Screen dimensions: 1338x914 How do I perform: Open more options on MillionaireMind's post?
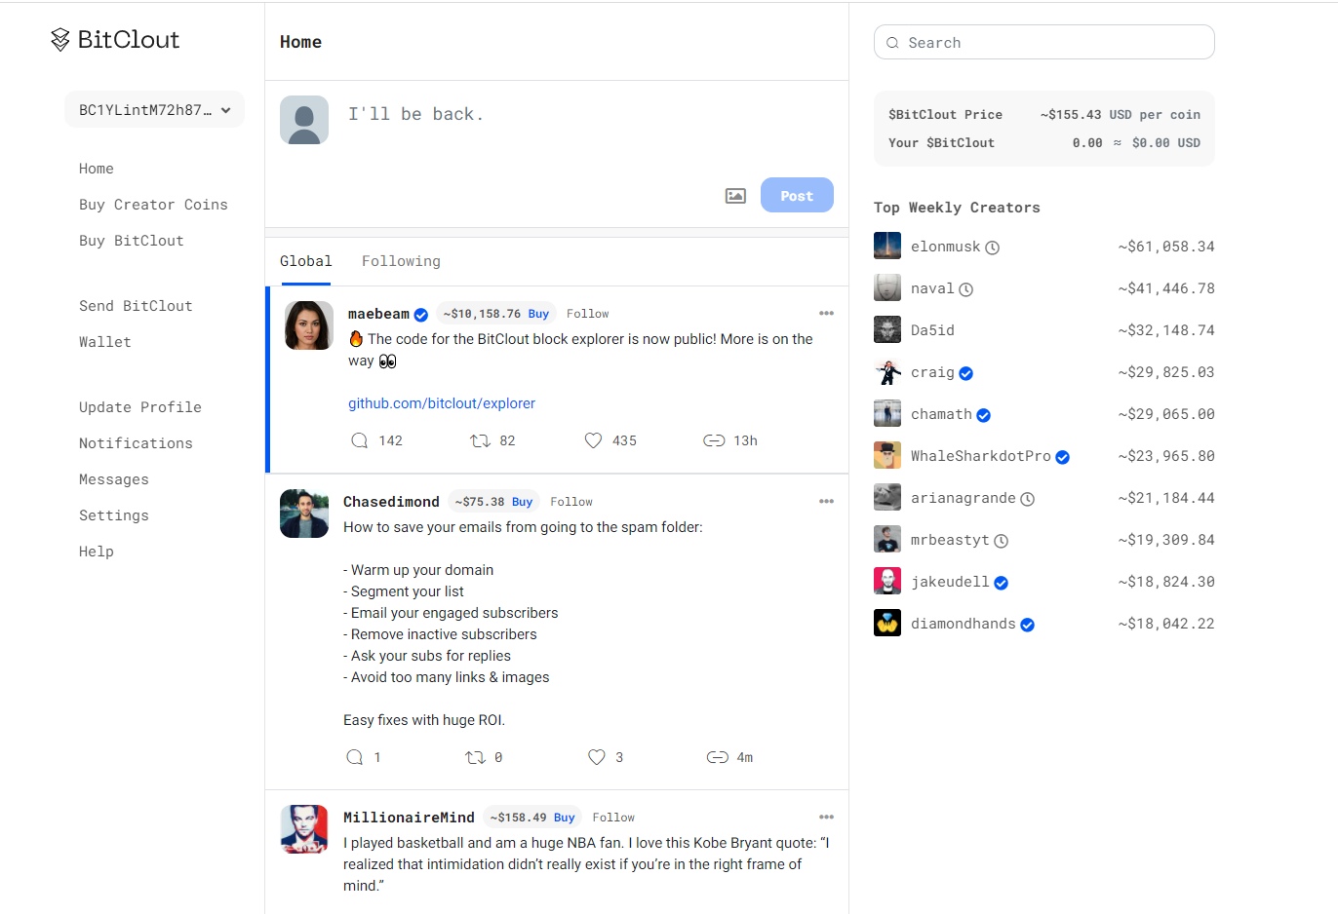coord(826,818)
